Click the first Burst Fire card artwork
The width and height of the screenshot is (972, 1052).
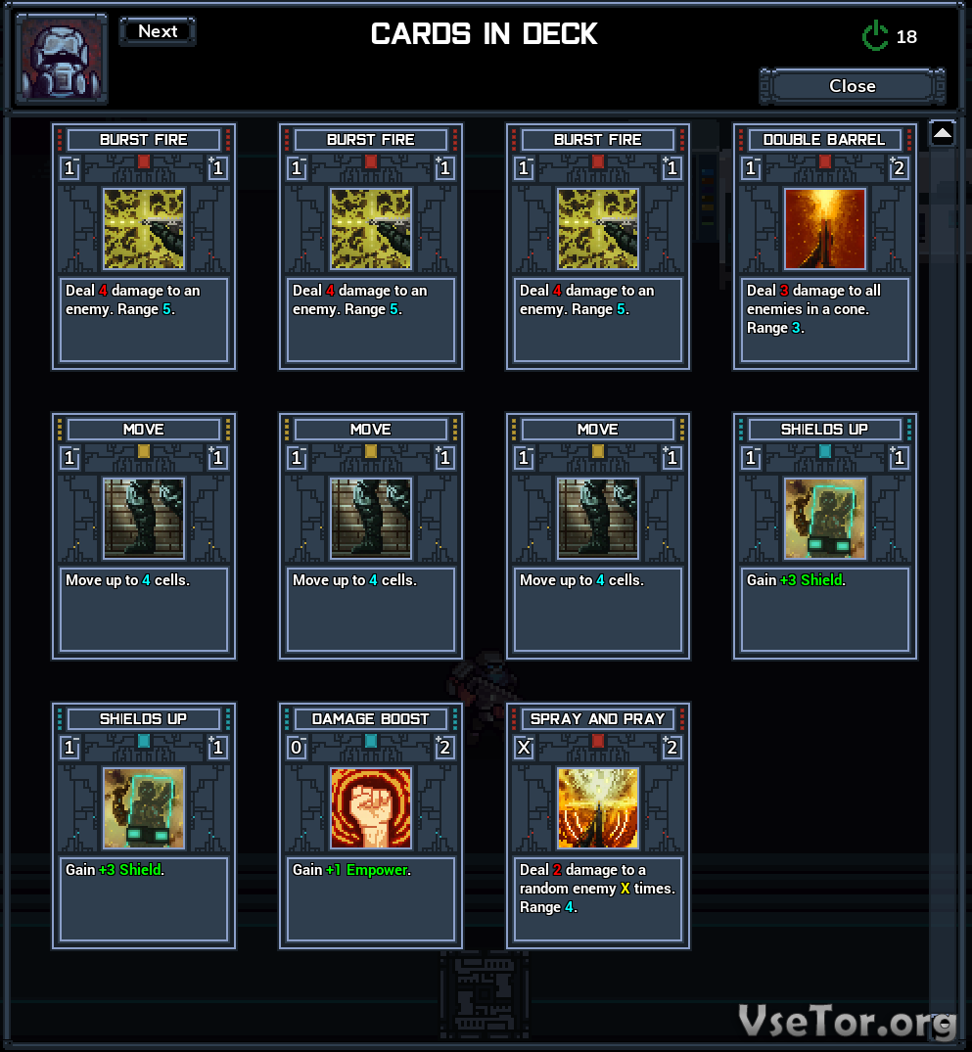[144, 229]
